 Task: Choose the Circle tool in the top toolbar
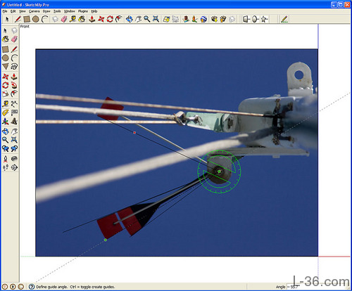(x=36, y=19)
